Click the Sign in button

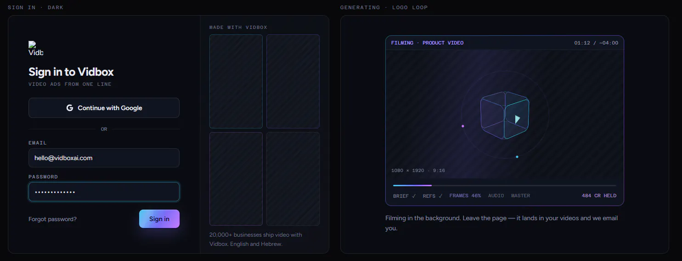pos(159,219)
